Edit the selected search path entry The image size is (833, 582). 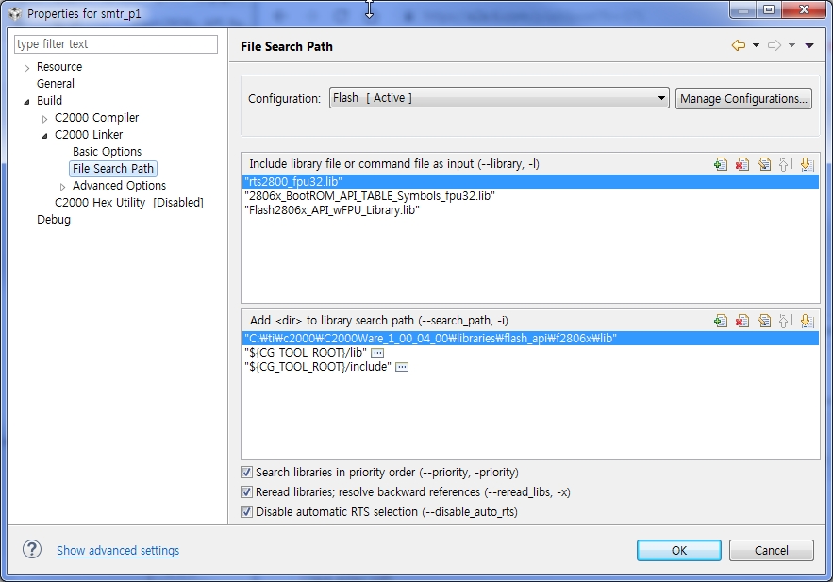tap(765, 320)
